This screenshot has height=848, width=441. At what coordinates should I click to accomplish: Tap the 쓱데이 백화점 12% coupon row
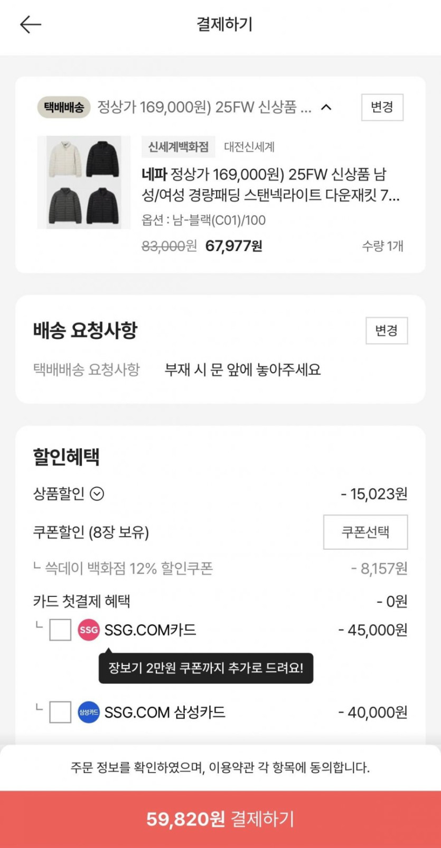tap(128, 568)
